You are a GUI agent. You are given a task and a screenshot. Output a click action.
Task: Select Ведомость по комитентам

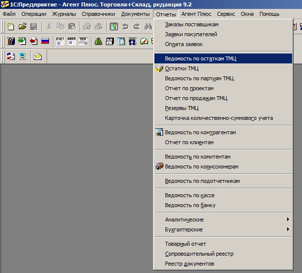pos(223,157)
